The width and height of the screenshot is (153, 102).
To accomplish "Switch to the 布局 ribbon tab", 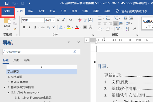I will [x=52, y=11].
